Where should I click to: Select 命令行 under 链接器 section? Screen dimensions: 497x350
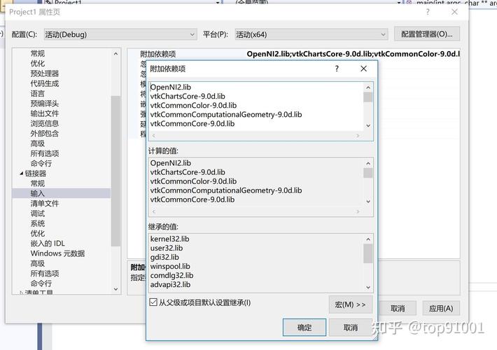click(x=41, y=283)
